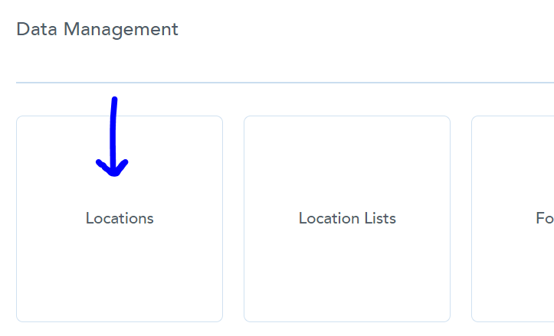Click the Data Management heading
Image resolution: width=554 pixels, height=336 pixels.
[x=97, y=29]
